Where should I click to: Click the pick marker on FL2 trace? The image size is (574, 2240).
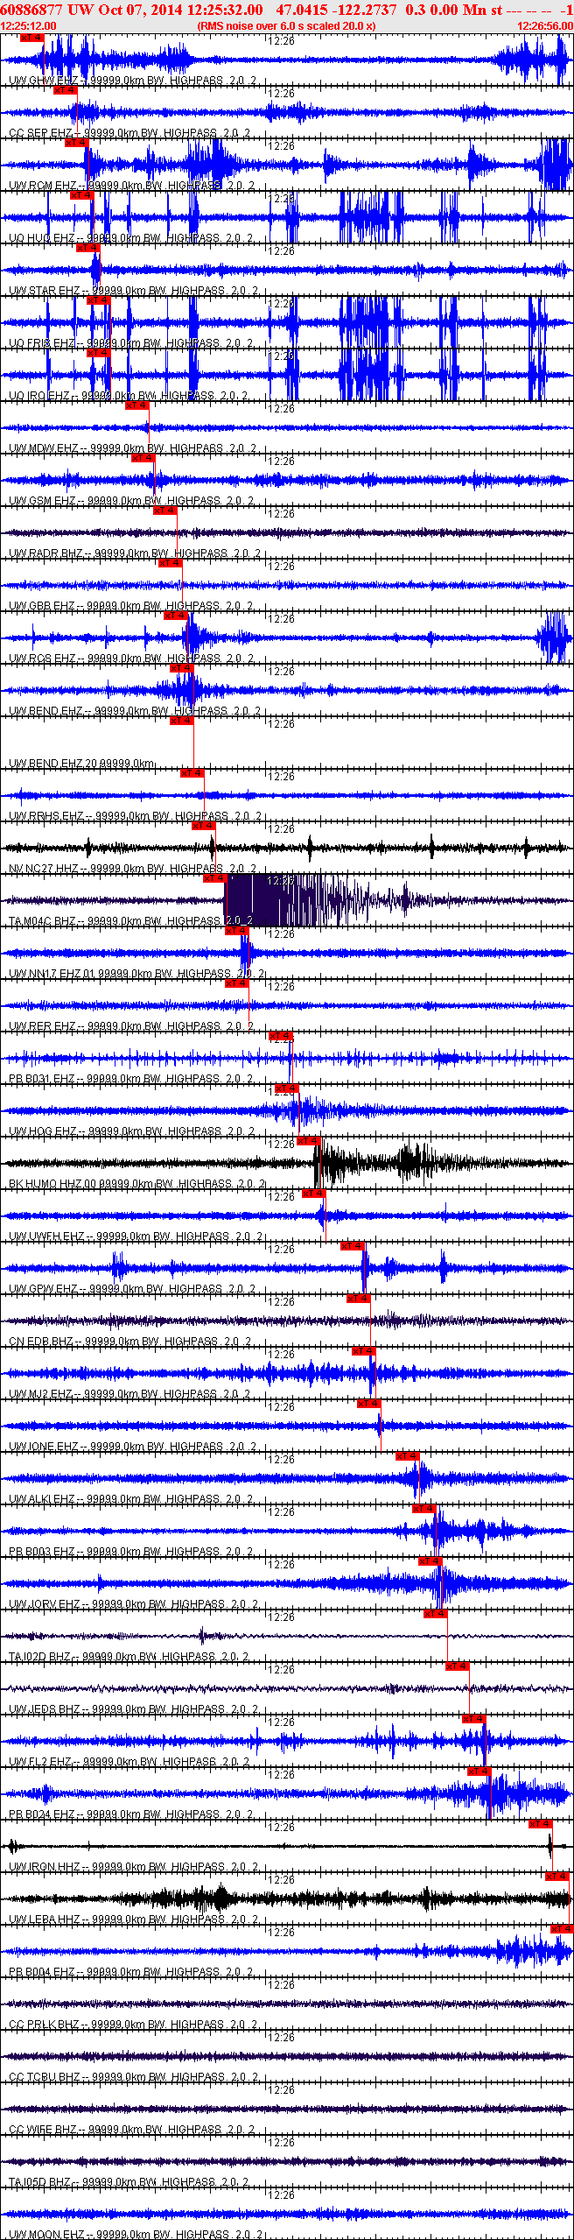point(473,1719)
